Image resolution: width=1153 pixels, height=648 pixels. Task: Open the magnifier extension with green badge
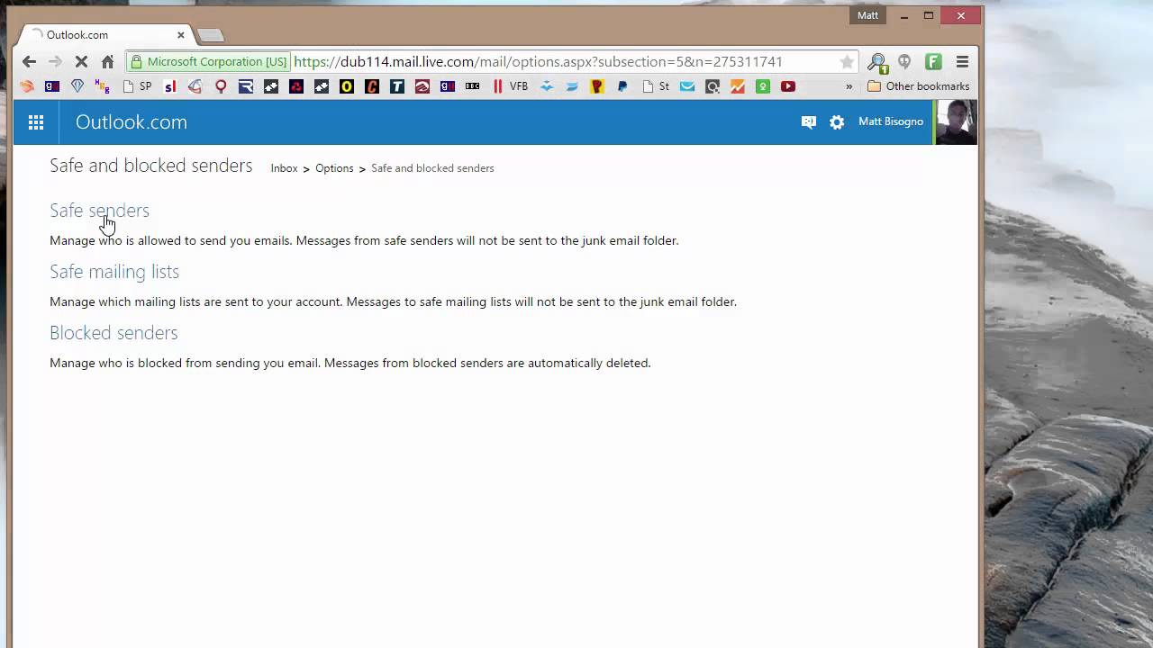876,62
